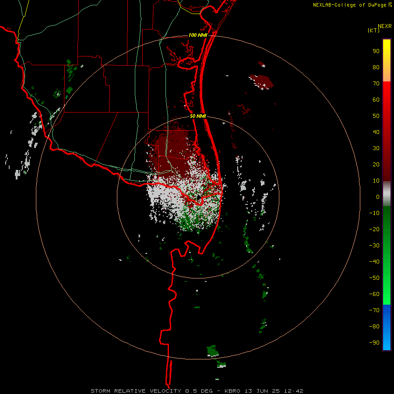Click the 10 value on the velocity scale
The height and width of the screenshot is (394, 394).
pyautogui.click(x=376, y=181)
